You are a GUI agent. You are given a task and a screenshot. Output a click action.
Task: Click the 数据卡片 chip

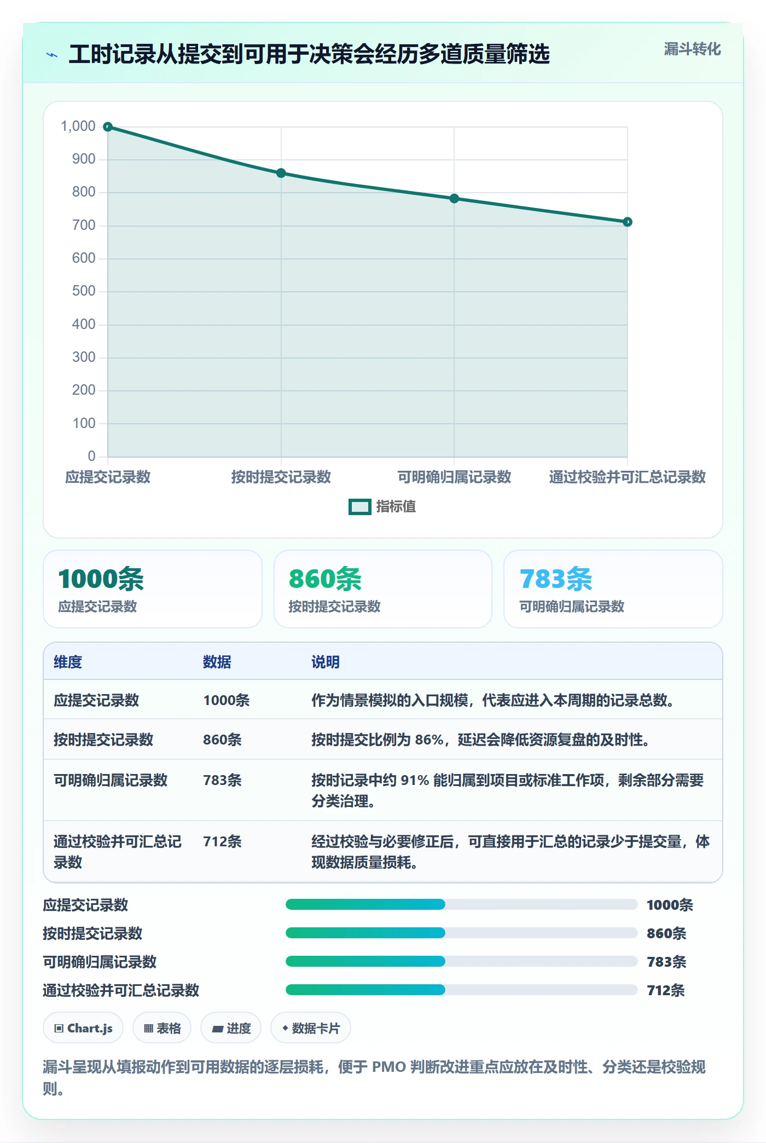pos(311,1028)
